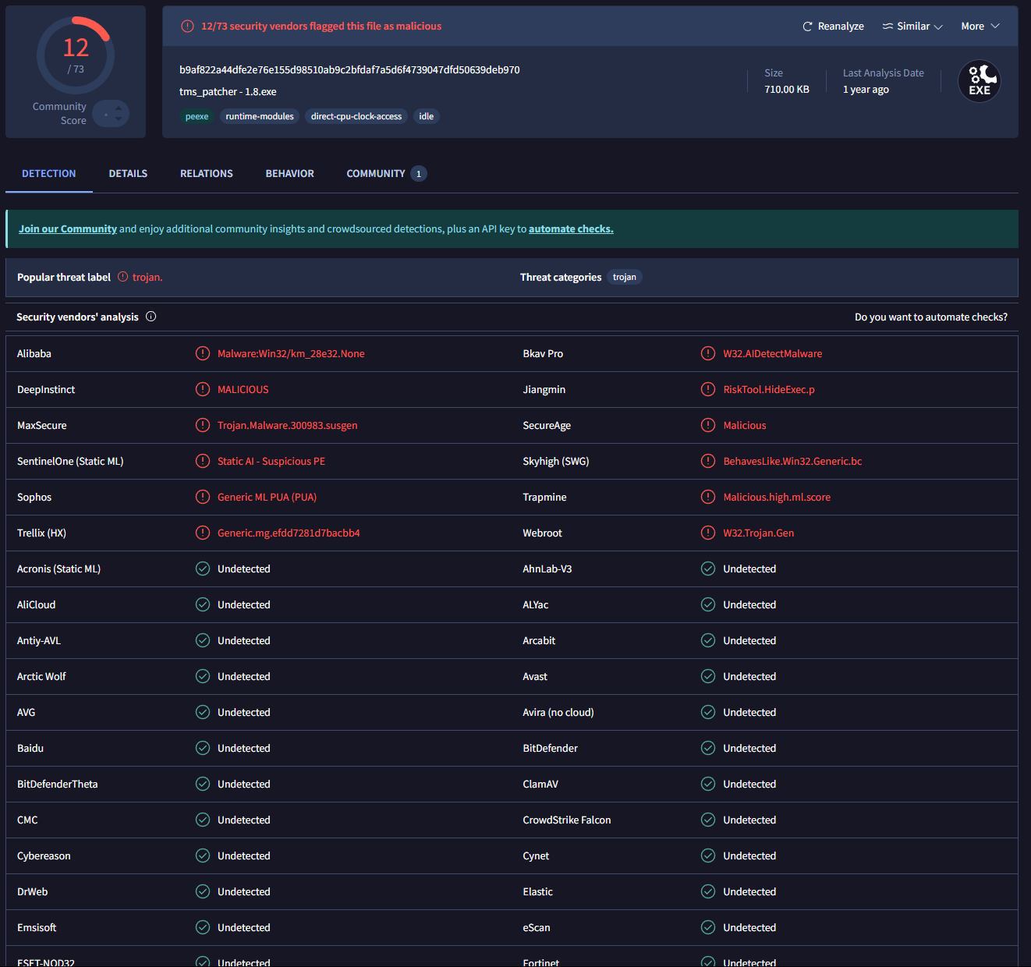Click the Malicious.high.ml.score result
1031x967 pixels.
777,498
